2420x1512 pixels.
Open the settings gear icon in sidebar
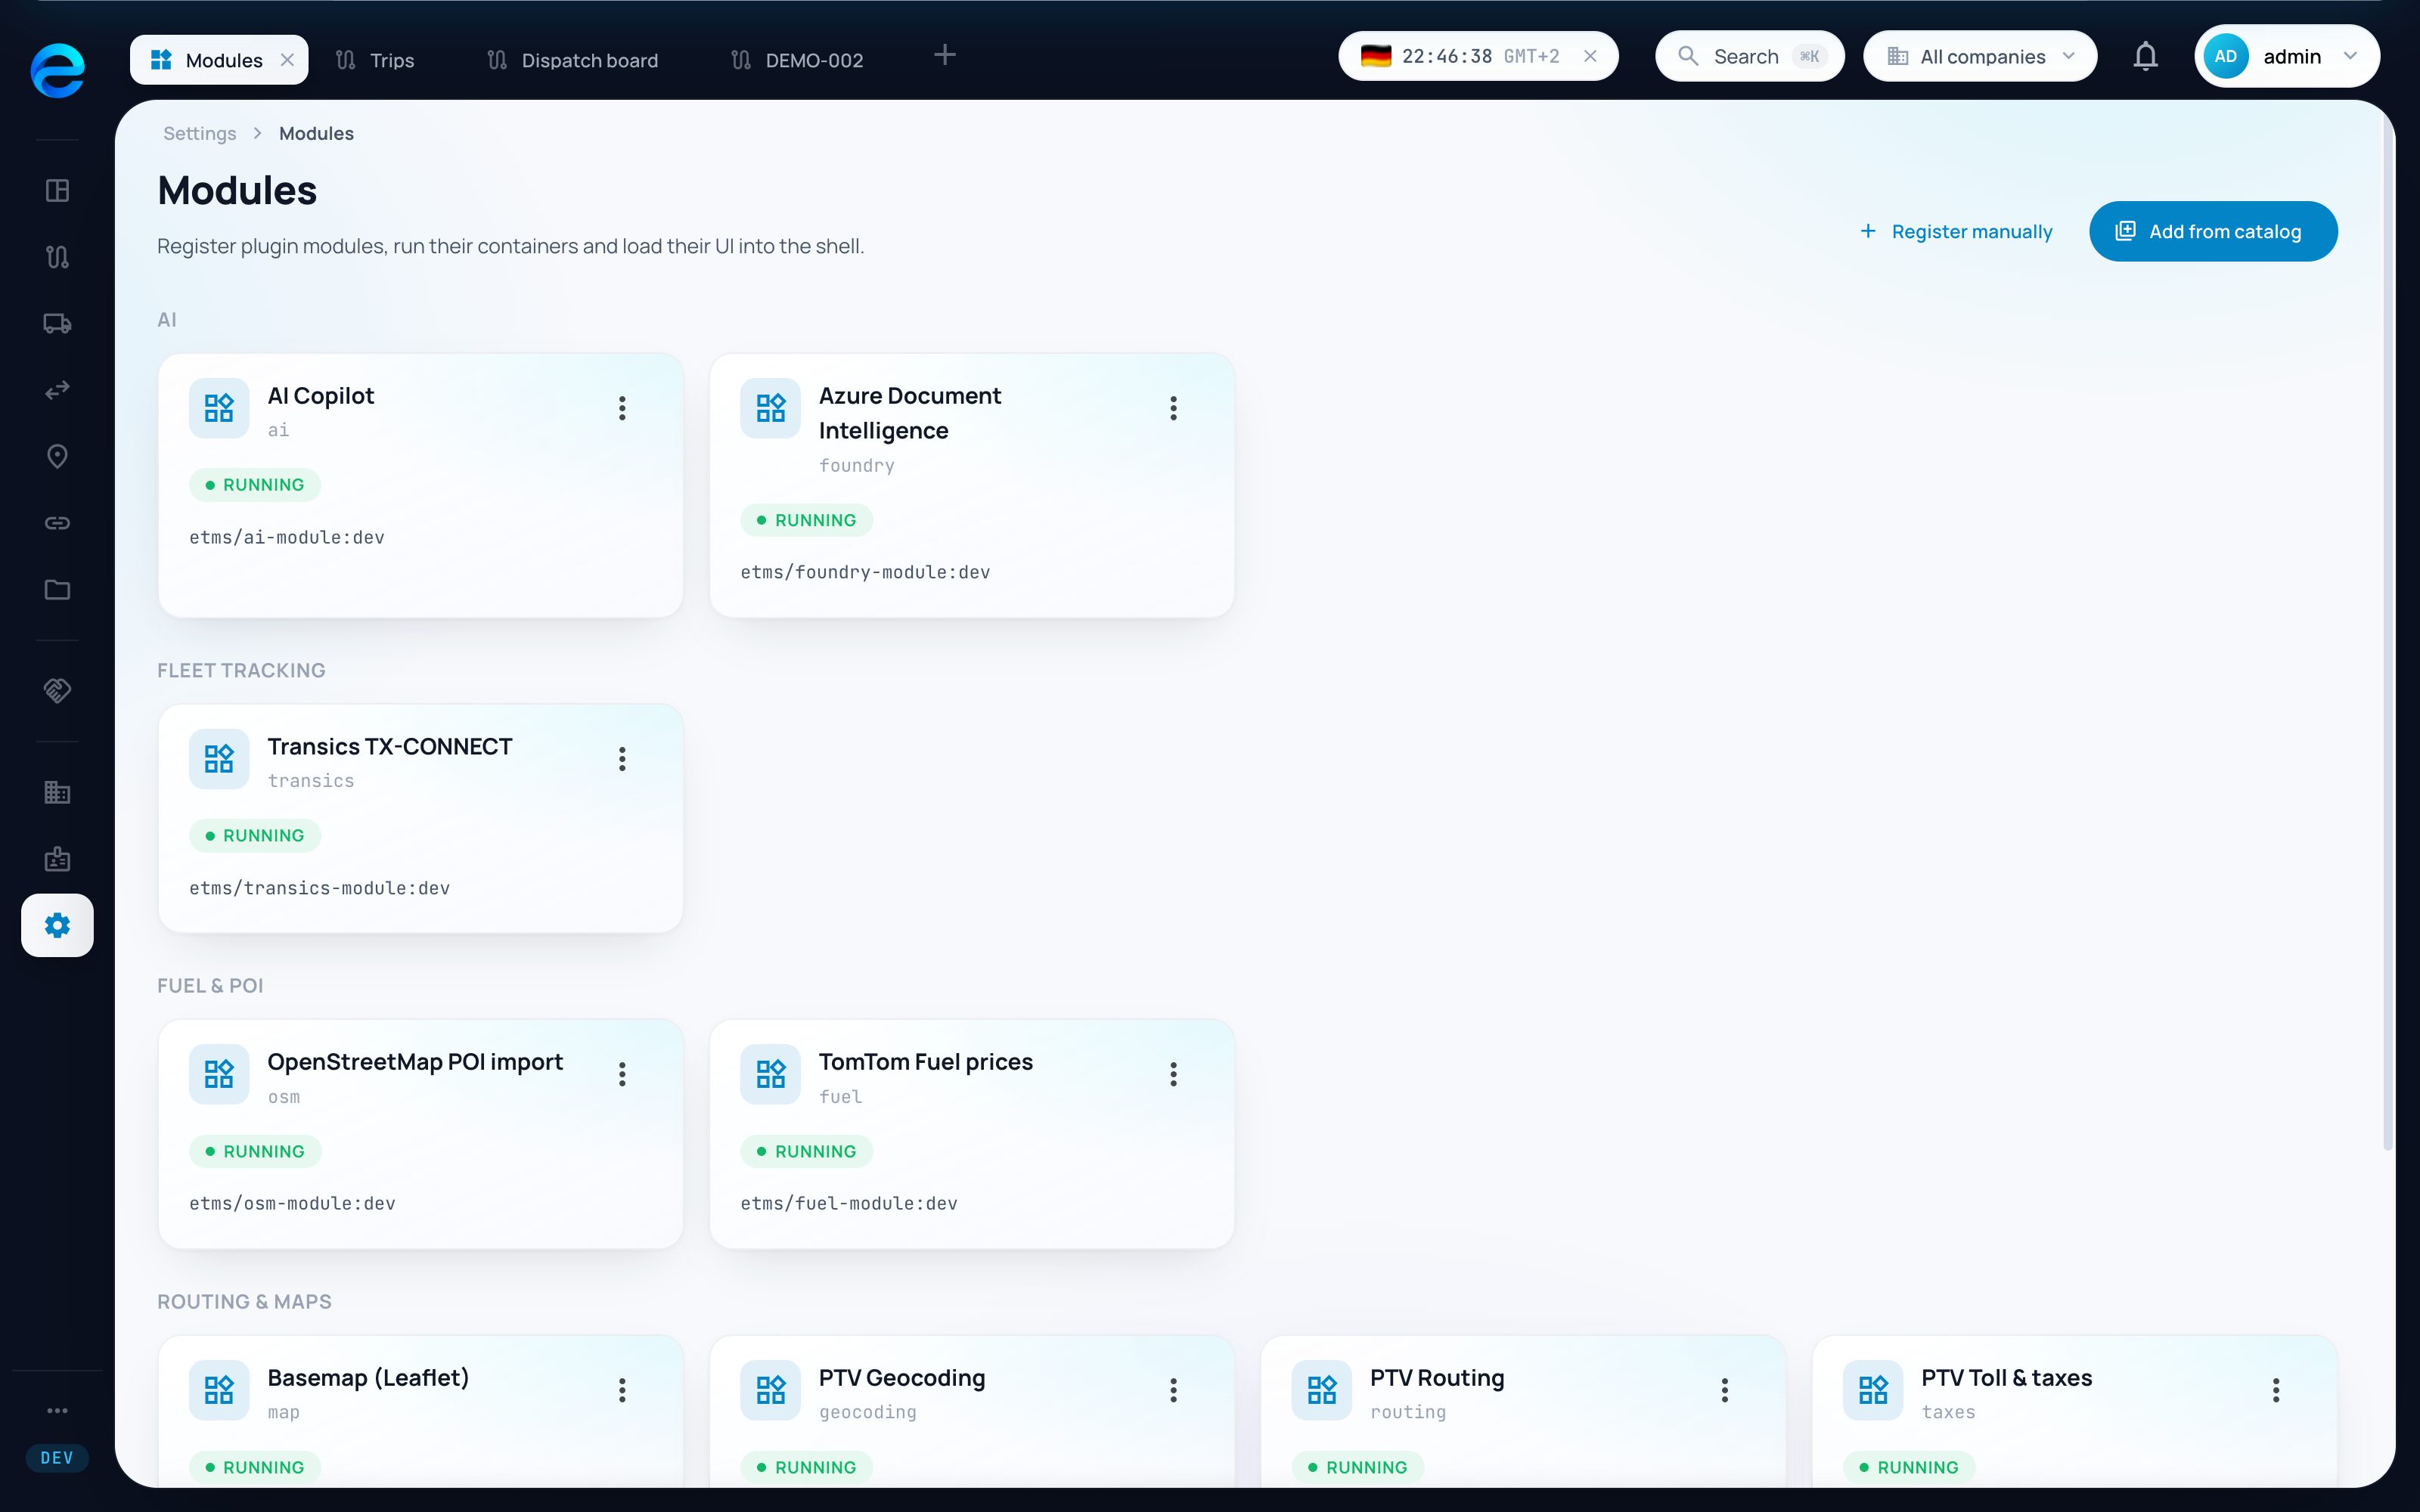click(x=58, y=925)
